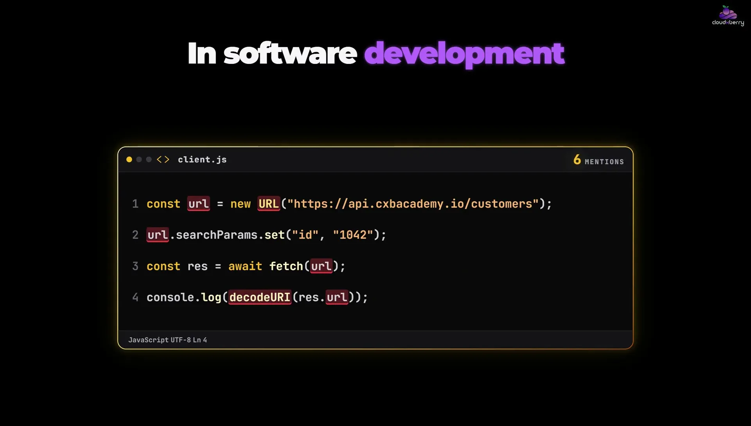
Task: Click 'console' on line 4
Action: pyautogui.click(x=171, y=298)
